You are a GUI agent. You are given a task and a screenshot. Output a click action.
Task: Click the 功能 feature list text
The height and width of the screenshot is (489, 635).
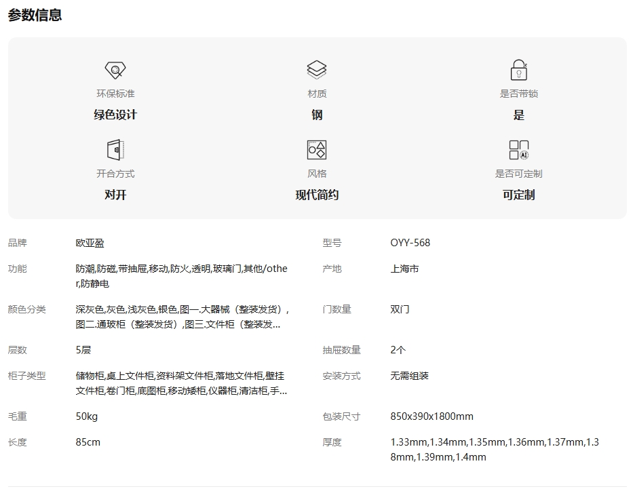tap(181, 276)
